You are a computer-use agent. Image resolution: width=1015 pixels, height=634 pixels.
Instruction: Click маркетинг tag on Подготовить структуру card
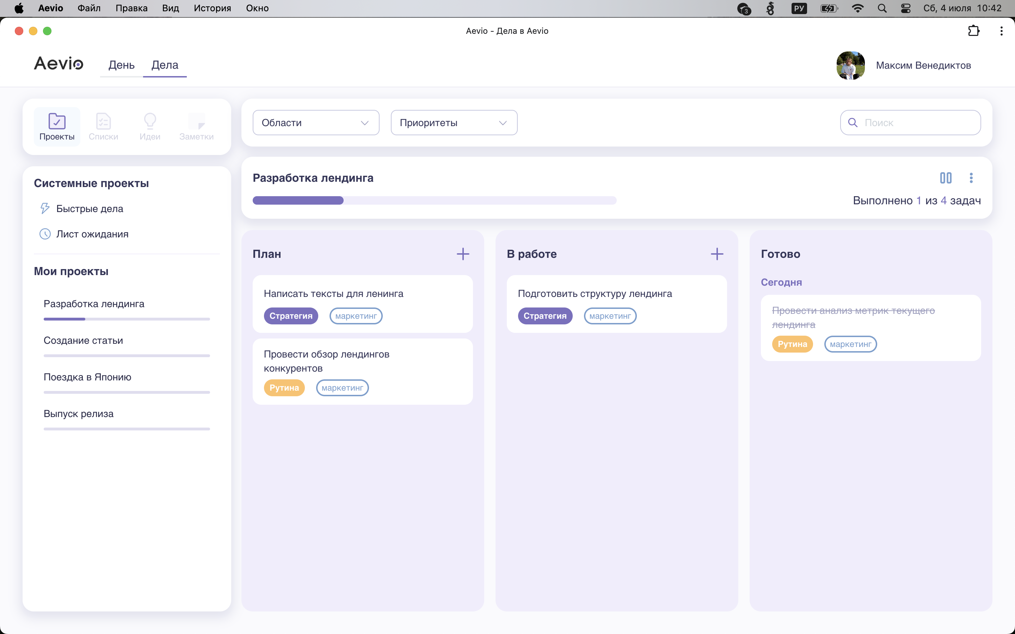(x=610, y=316)
